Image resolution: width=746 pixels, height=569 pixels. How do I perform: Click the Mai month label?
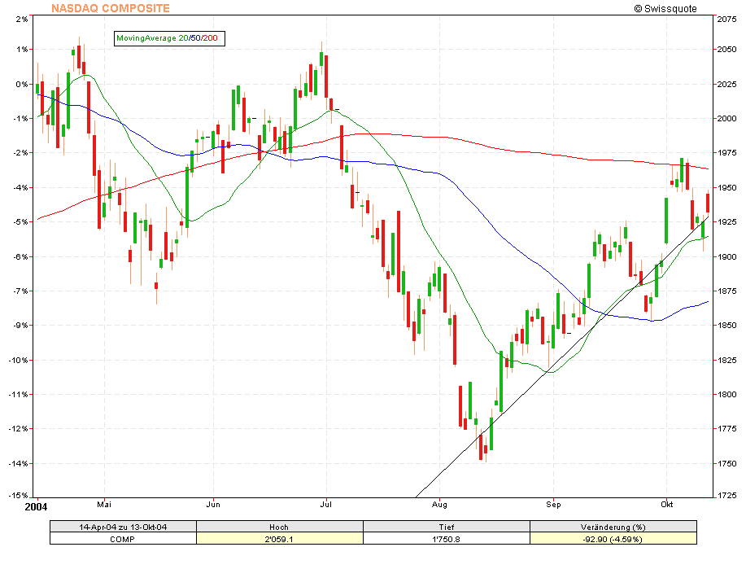[104, 504]
